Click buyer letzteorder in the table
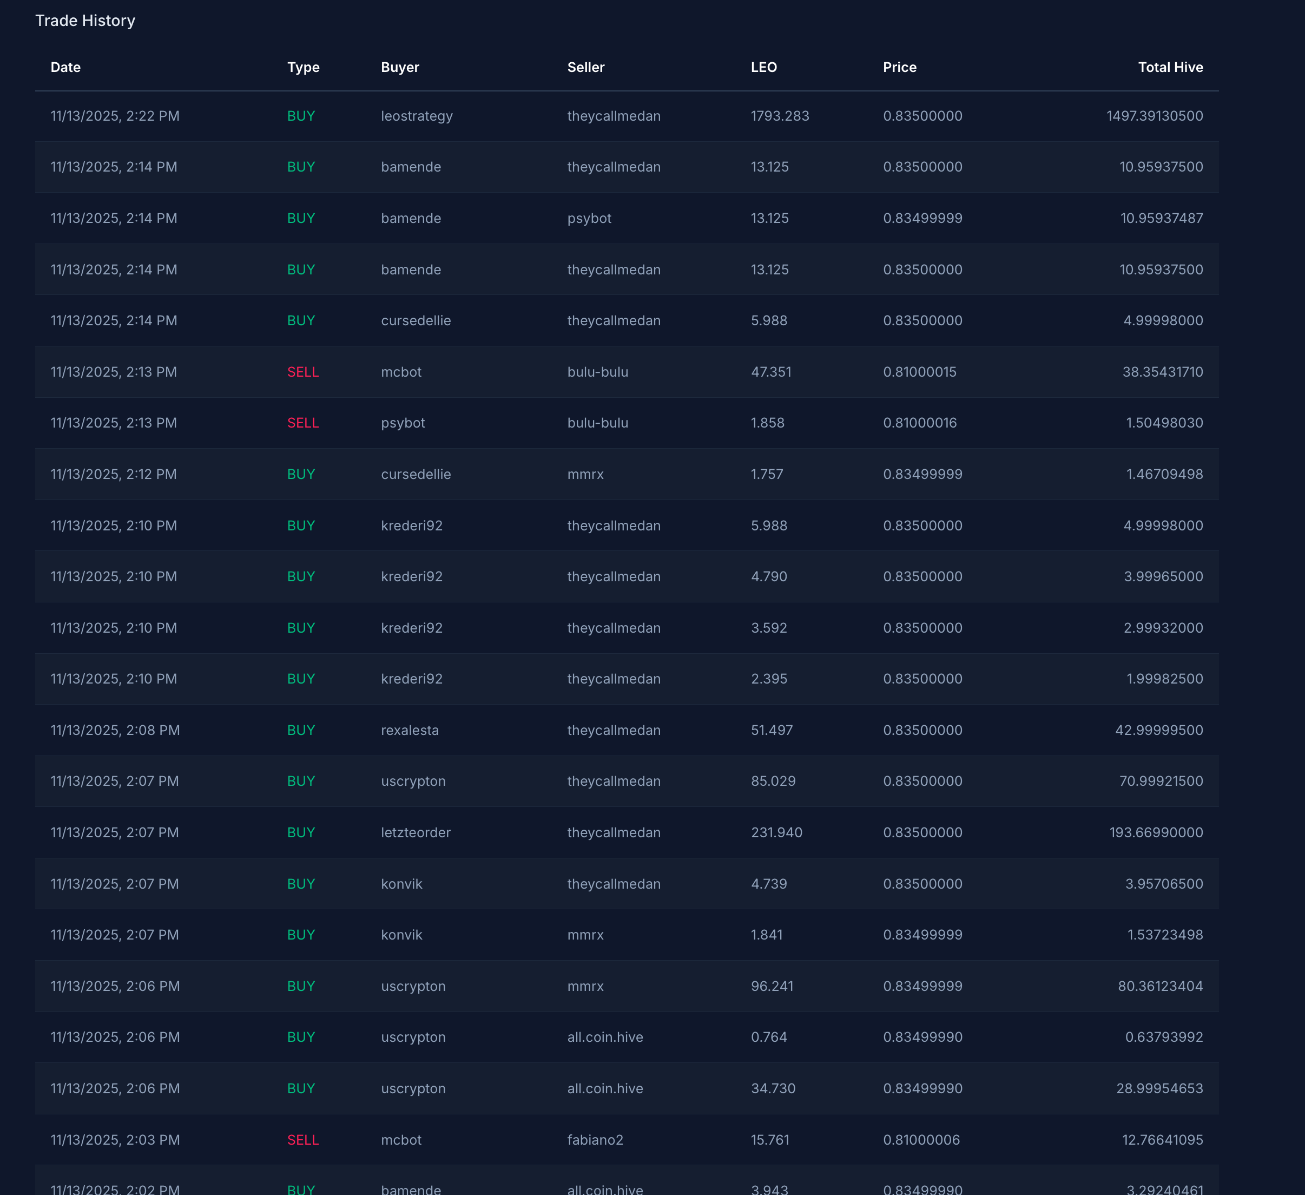The image size is (1305, 1195). pyautogui.click(x=415, y=832)
